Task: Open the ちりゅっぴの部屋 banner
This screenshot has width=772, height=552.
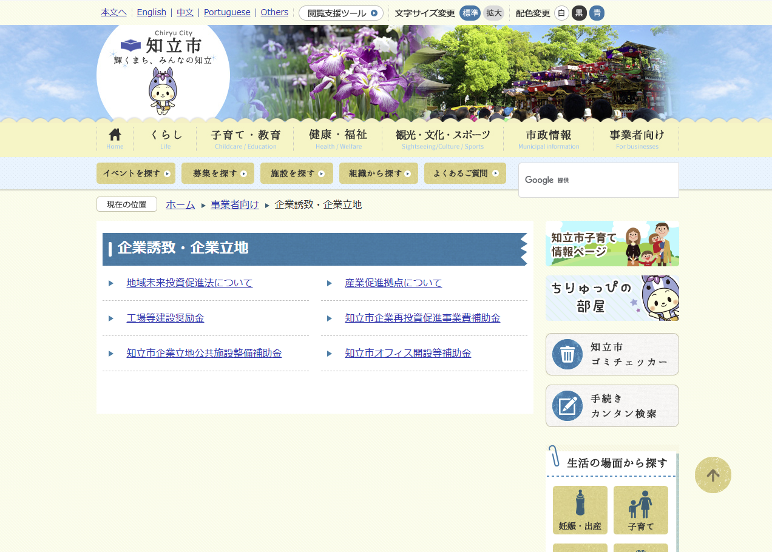Action: 612,298
